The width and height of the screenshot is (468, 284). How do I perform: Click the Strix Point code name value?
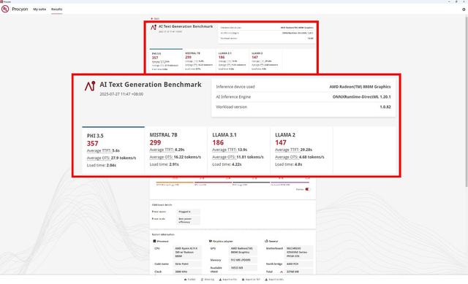[x=187, y=264]
